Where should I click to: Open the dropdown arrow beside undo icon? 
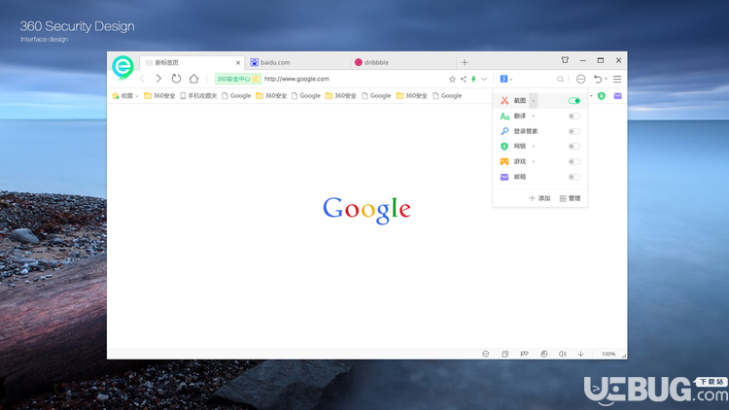606,79
